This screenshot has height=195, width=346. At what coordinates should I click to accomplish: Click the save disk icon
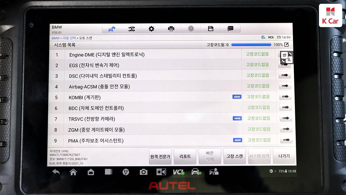click(211, 29)
